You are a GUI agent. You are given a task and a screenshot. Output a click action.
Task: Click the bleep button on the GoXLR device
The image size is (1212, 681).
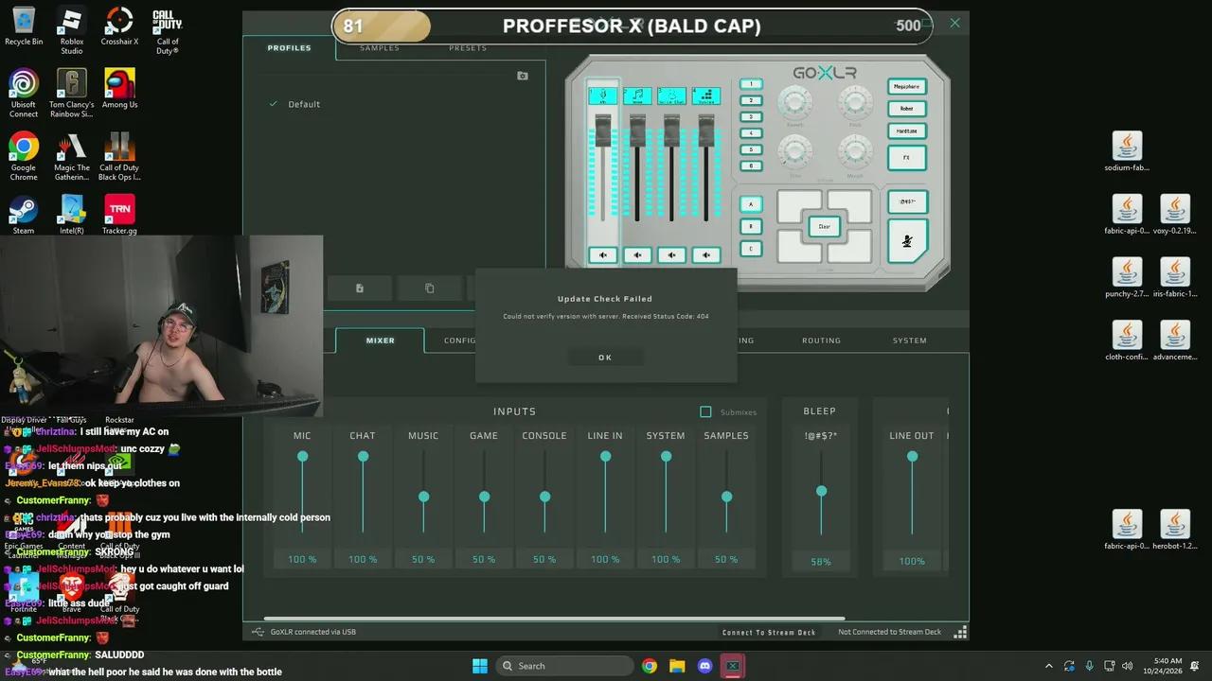(907, 201)
